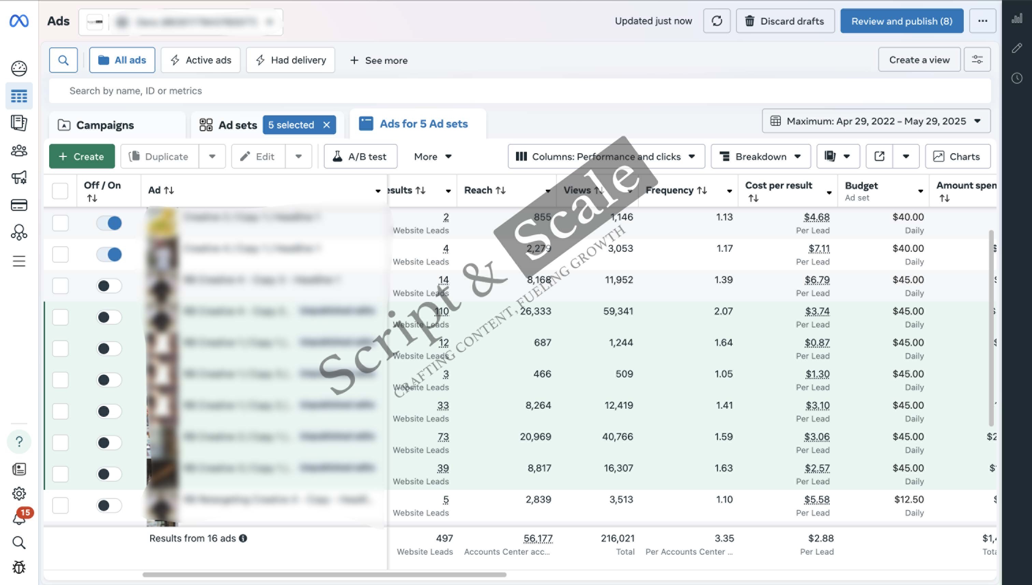This screenshot has width=1032, height=585.
Task: Click Review and publish (8) button
Action: [901, 21]
